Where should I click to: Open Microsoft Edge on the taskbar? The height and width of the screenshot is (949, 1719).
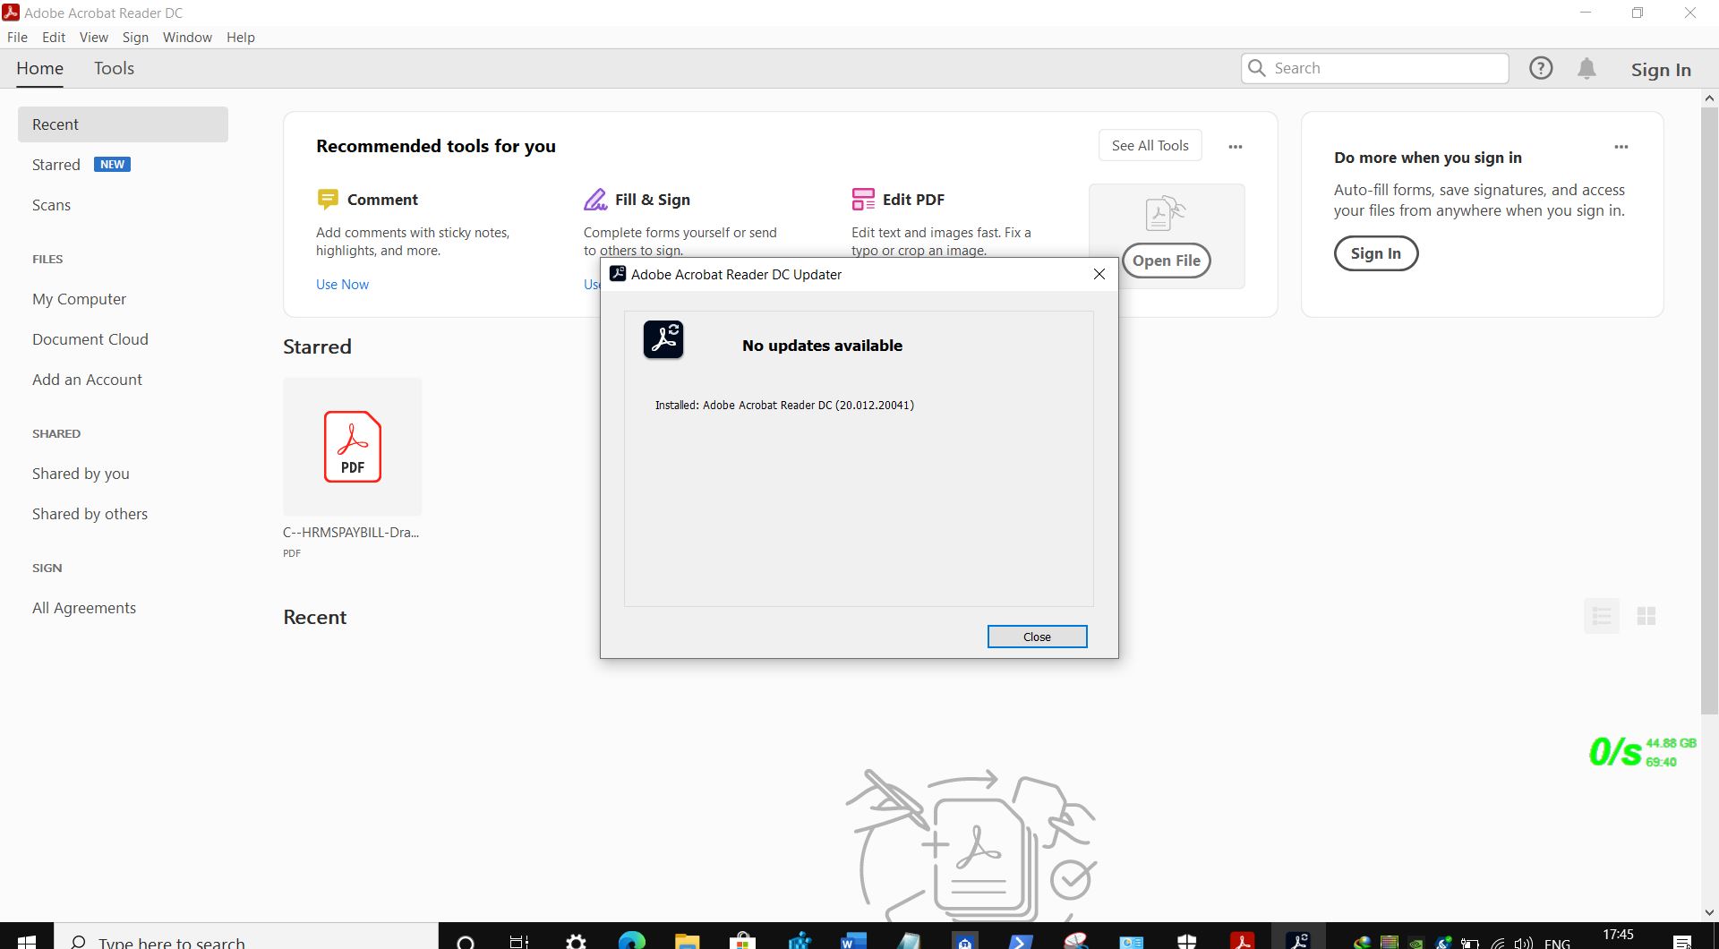[x=631, y=941]
